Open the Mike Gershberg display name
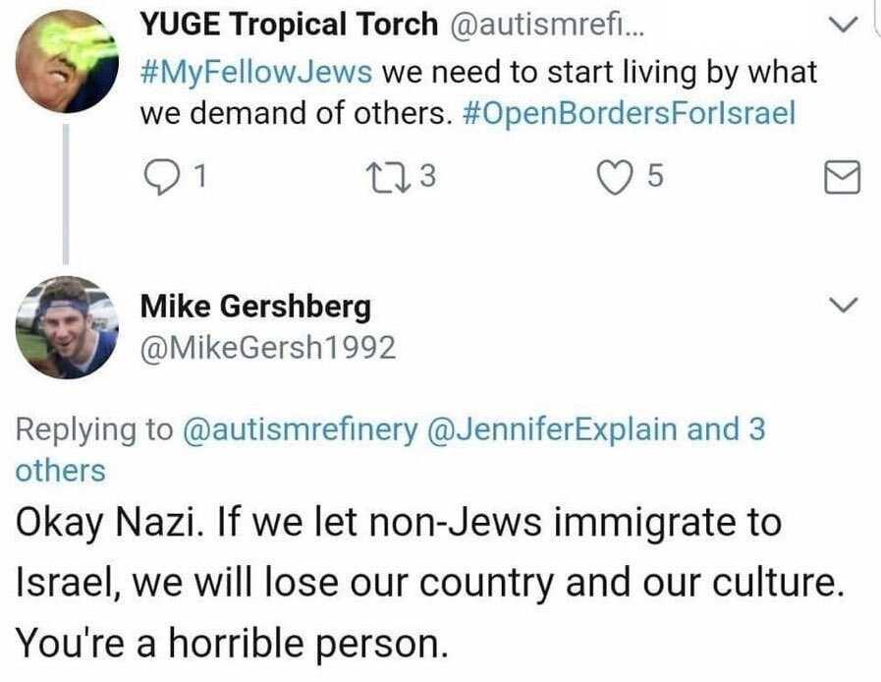 pyautogui.click(x=255, y=308)
